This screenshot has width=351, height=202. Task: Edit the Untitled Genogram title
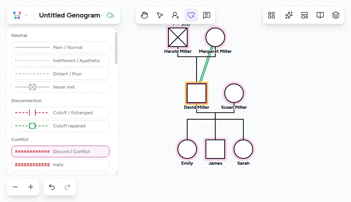point(70,15)
